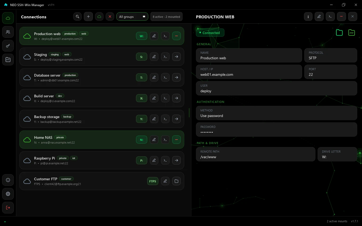This screenshot has height=226, width=362.
Task: Open a terminal for Raspberry Pi
Action: click(165, 160)
